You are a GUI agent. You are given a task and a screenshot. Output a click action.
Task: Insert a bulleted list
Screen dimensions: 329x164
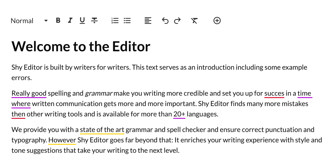point(127,21)
